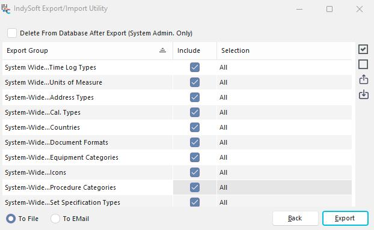
Task: Sort by Export Group column header
Action: pos(87,50)
